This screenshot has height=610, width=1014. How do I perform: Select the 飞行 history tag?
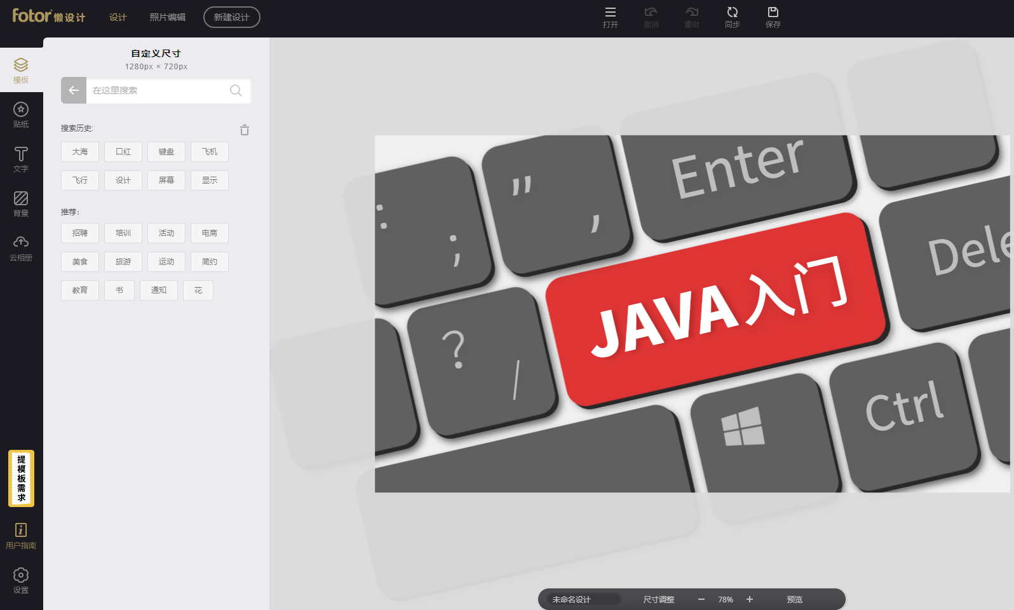pos(80,180)
